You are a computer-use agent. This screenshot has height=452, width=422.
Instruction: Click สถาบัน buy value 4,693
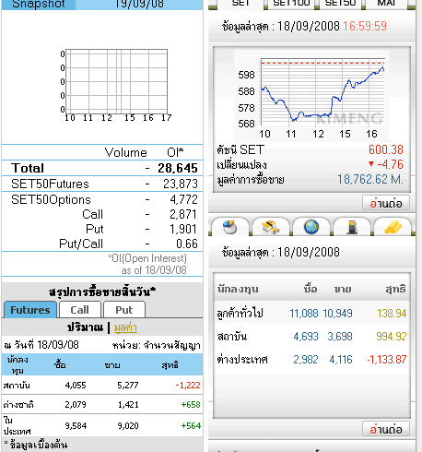[306, 337]
